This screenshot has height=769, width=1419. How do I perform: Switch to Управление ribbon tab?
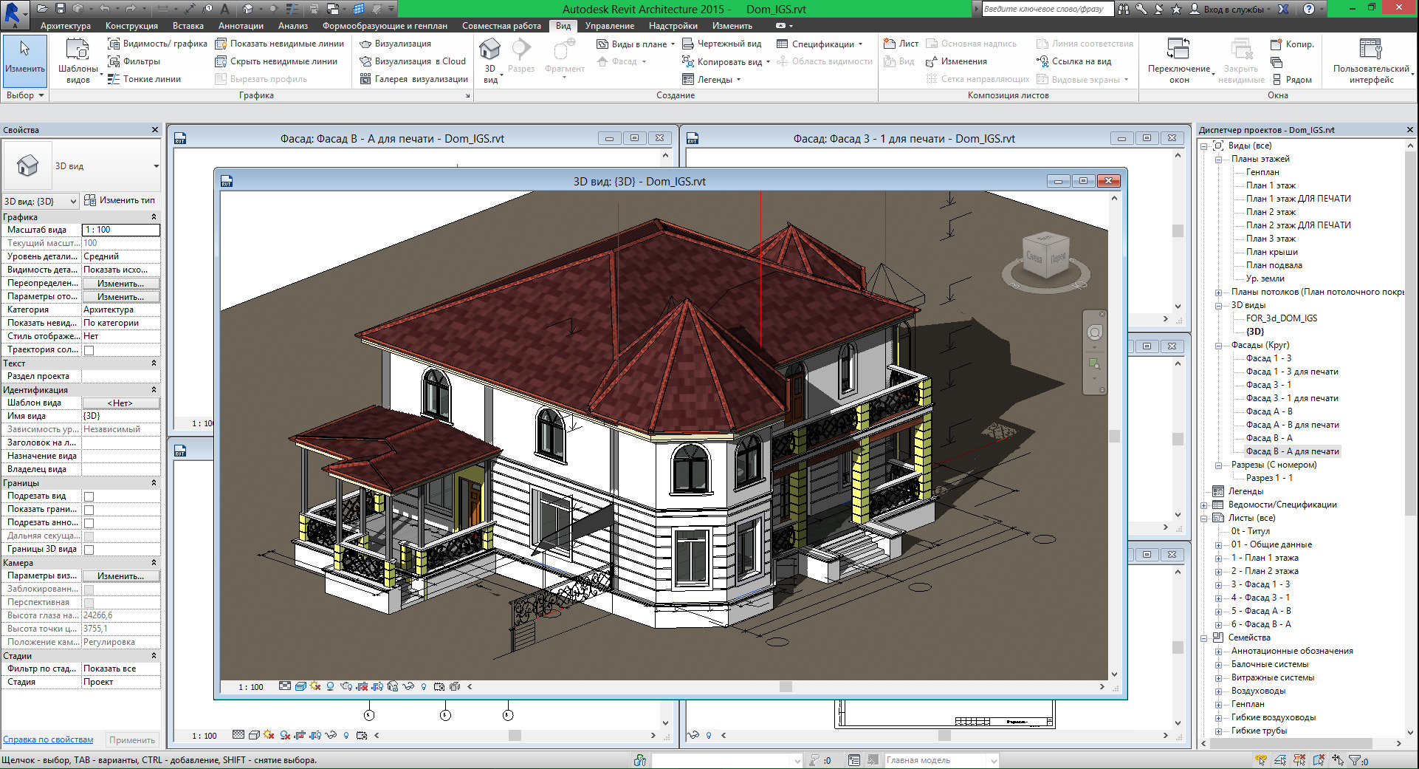click(610, 26)
